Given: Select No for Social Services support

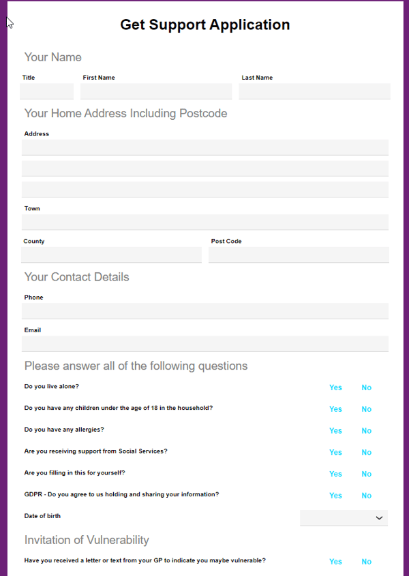Looking at the screenshot, I should (366, 452).
